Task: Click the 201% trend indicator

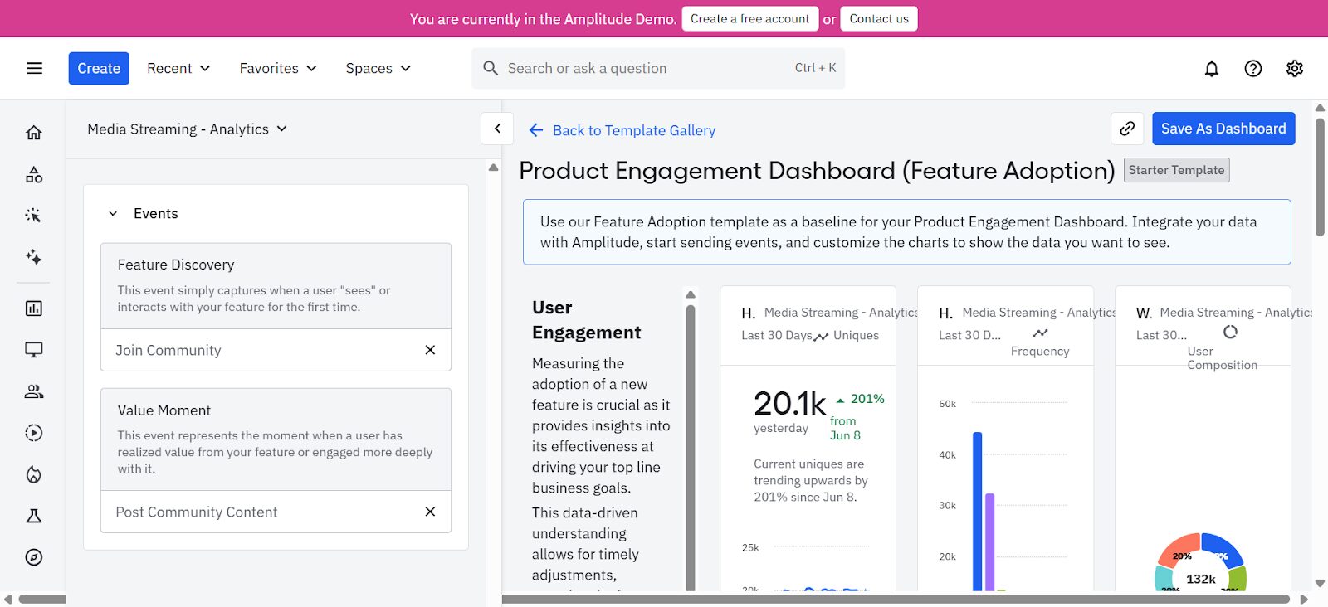Action: 860,399
